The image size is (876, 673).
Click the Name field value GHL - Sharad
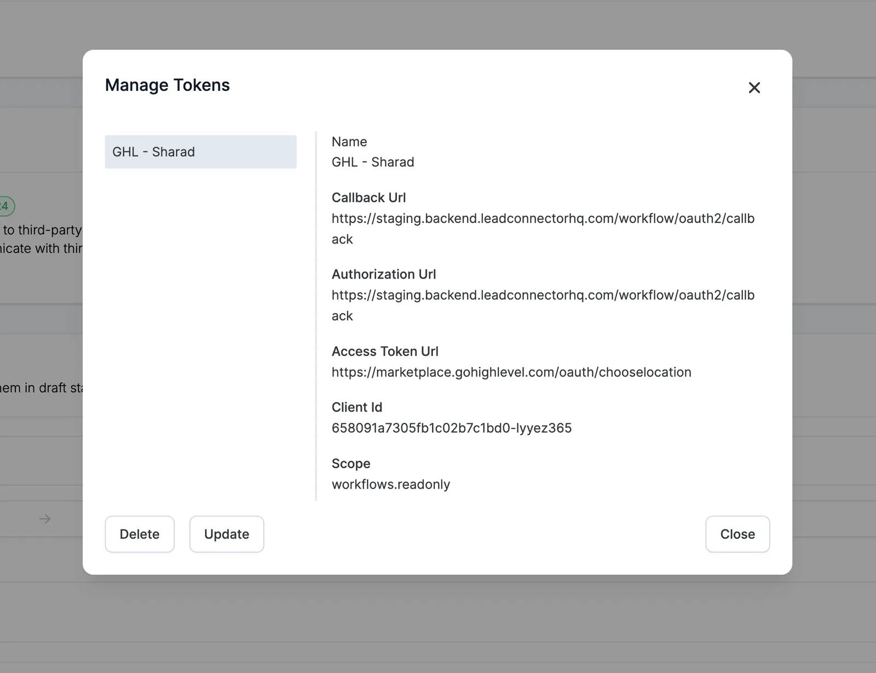(x=373, y=162)
